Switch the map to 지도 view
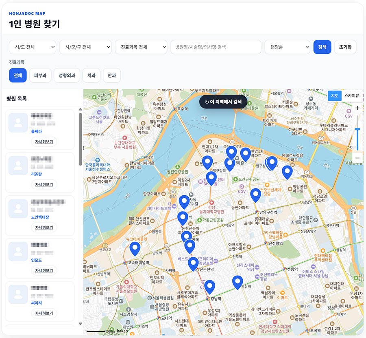The height and width of the screenshot is (338, 366). pyautogui.click(x=335, y=96)
